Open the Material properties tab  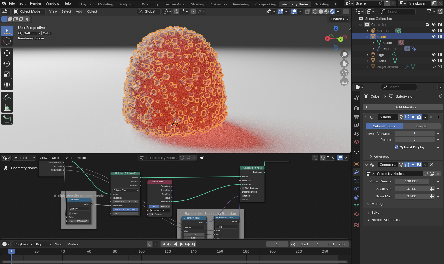tap(356, 214)
